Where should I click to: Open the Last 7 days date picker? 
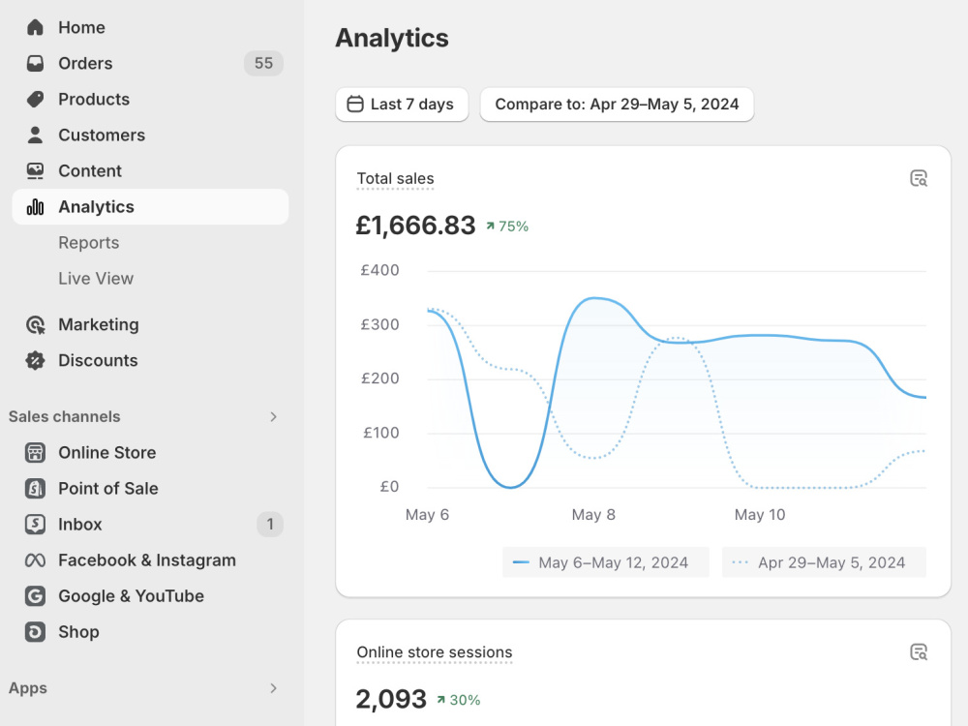tap(402, 105)
